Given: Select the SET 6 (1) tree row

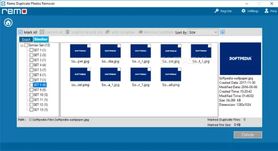Looking at the screenshot, I should coord(40,75).
